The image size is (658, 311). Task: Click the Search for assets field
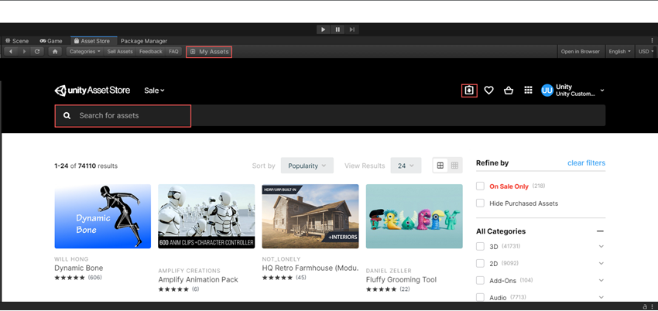(x=330, y=116)
